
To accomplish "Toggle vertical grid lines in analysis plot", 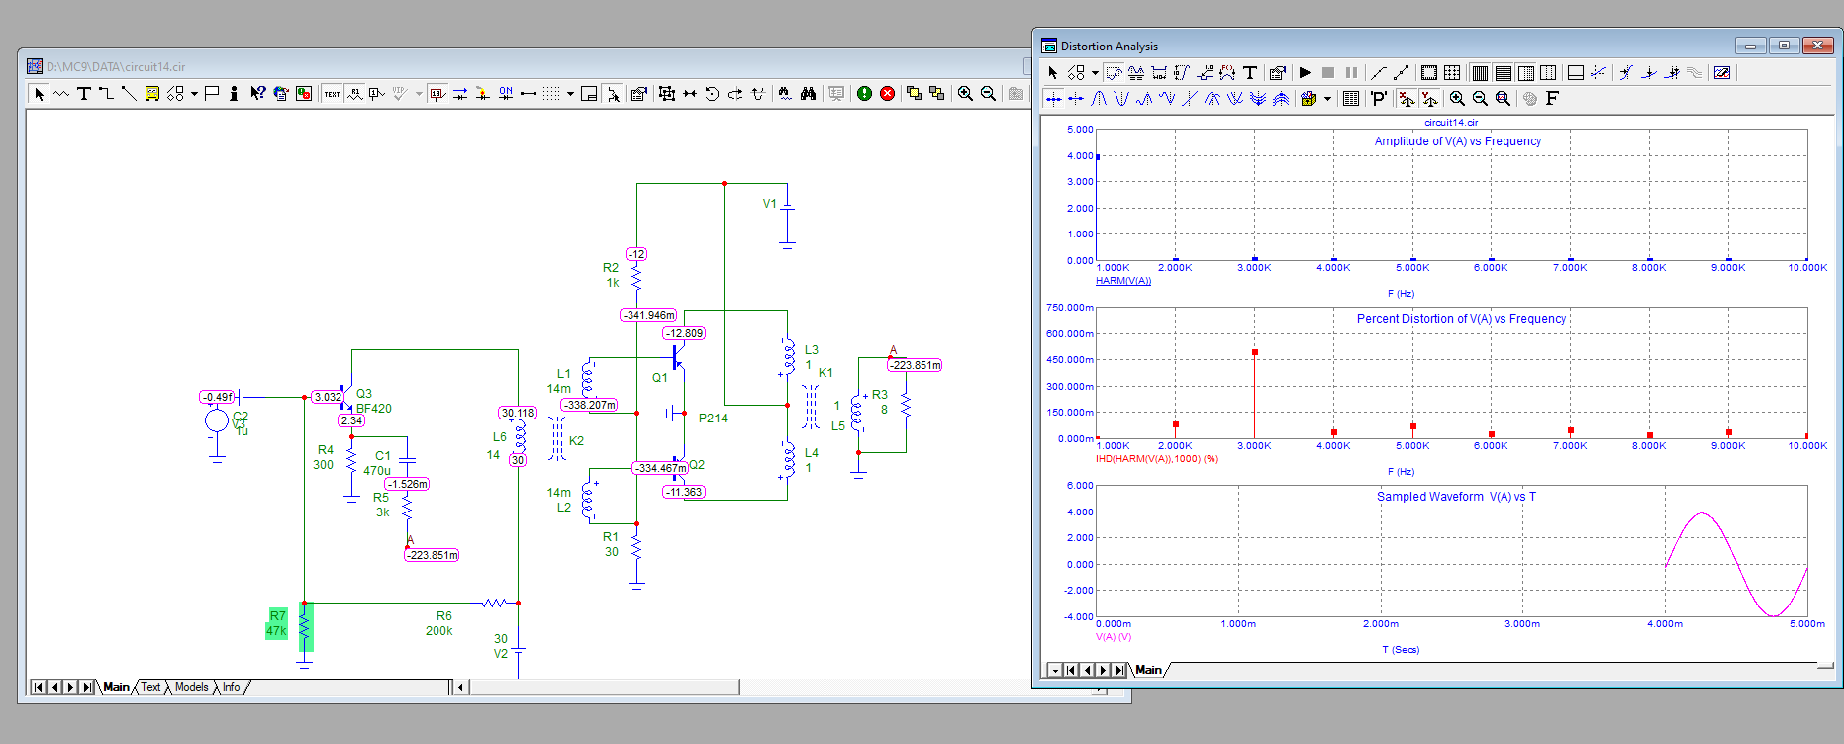I will (x=1480, y=73).
